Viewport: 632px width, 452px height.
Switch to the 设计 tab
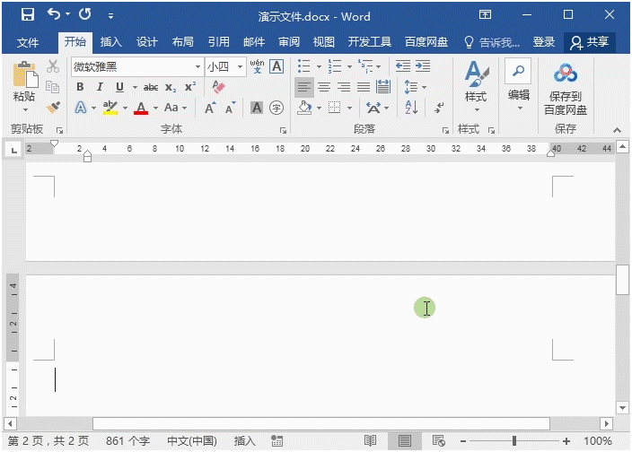click(146, 42)
